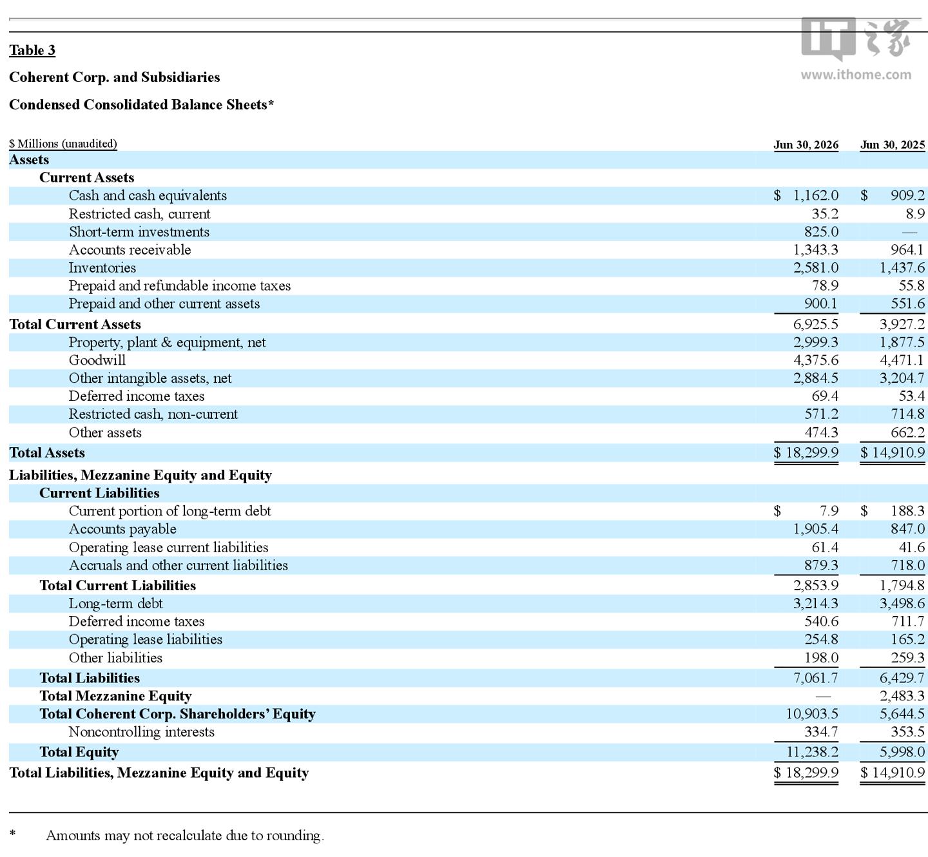Click the 3,927.2 total current assets value

902,325
